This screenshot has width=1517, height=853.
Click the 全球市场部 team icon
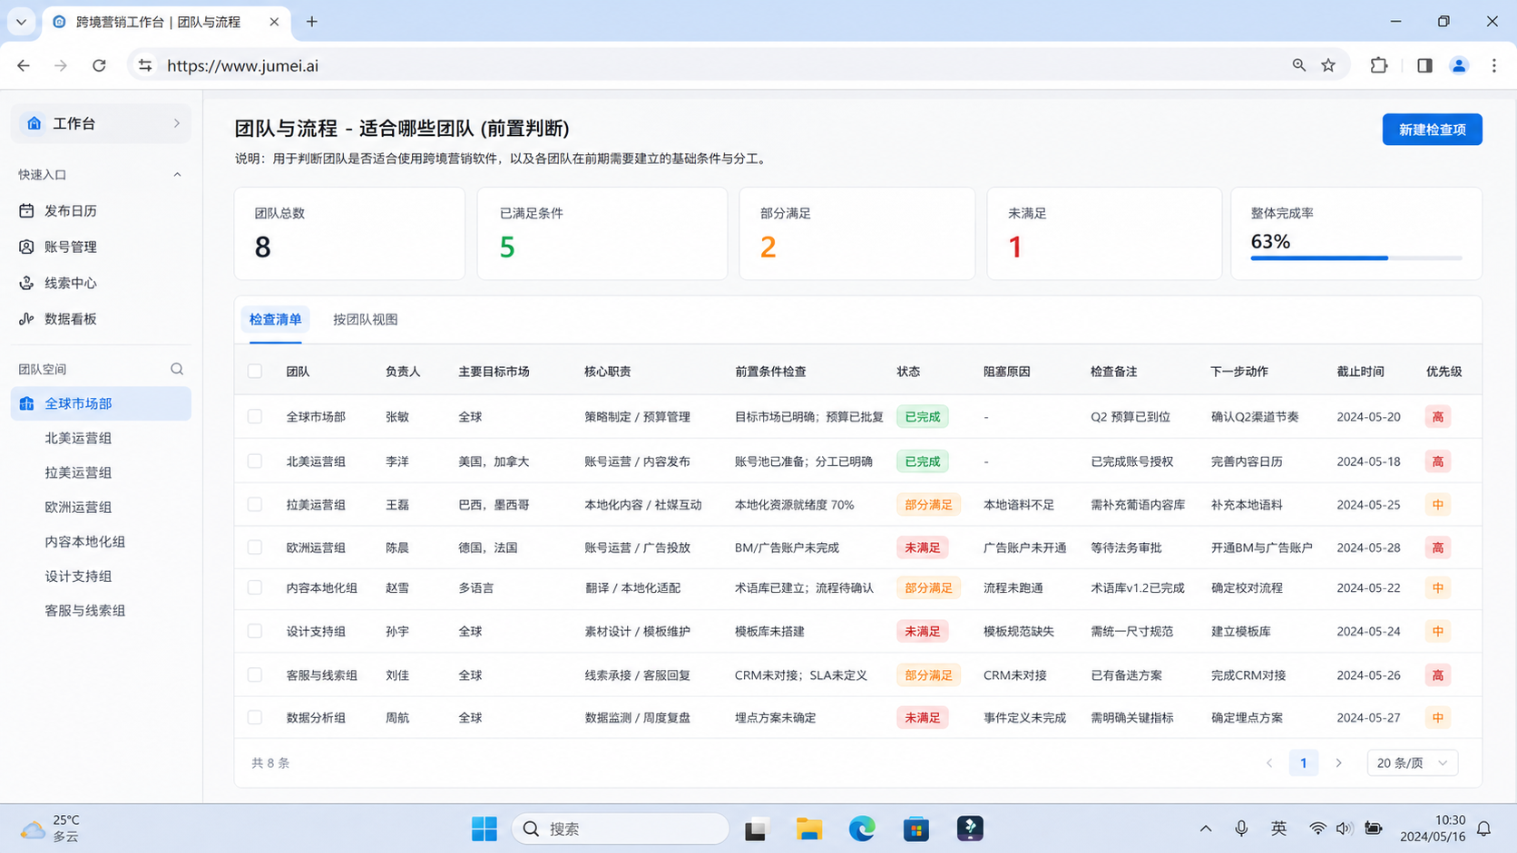tap(26, 403)
